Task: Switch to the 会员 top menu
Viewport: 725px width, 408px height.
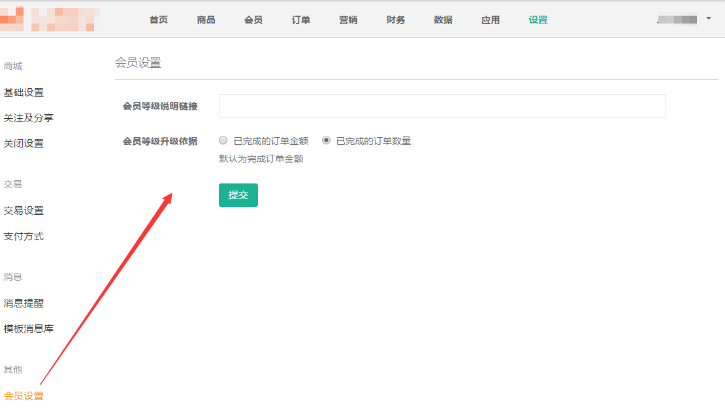Action: click(x=253, y=20)
